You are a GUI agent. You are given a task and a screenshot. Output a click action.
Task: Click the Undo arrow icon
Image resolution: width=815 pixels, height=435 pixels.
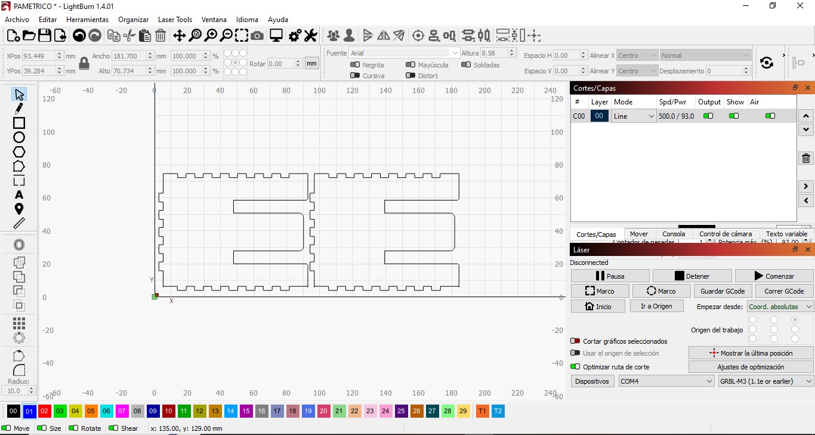[79, 36]
